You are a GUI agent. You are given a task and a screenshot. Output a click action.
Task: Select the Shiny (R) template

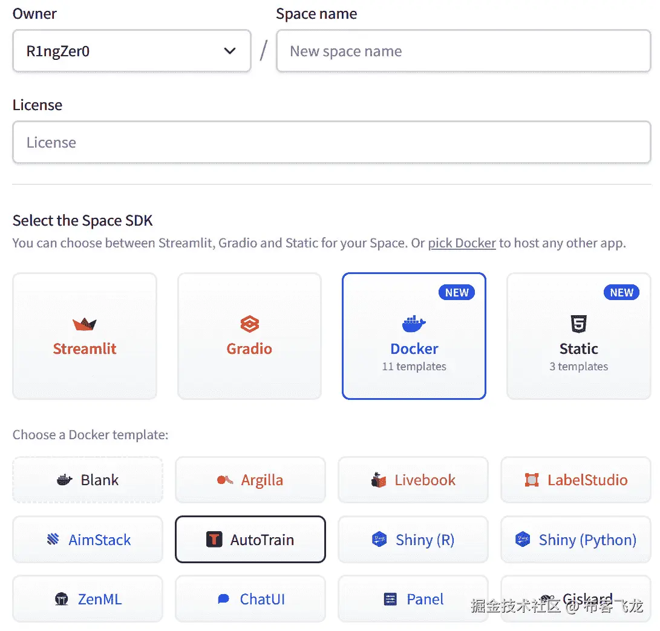pyautogui.click(x=413, y=540)
